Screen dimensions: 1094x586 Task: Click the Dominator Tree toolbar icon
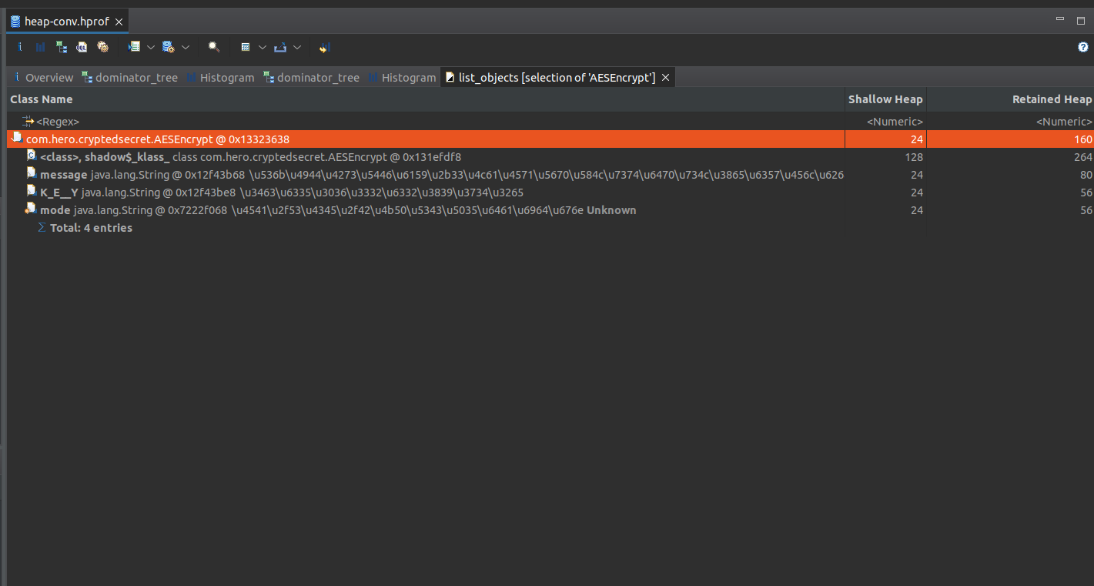61,47
